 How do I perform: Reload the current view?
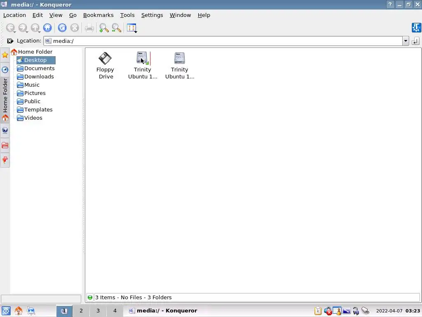click(x=62, y=28)
